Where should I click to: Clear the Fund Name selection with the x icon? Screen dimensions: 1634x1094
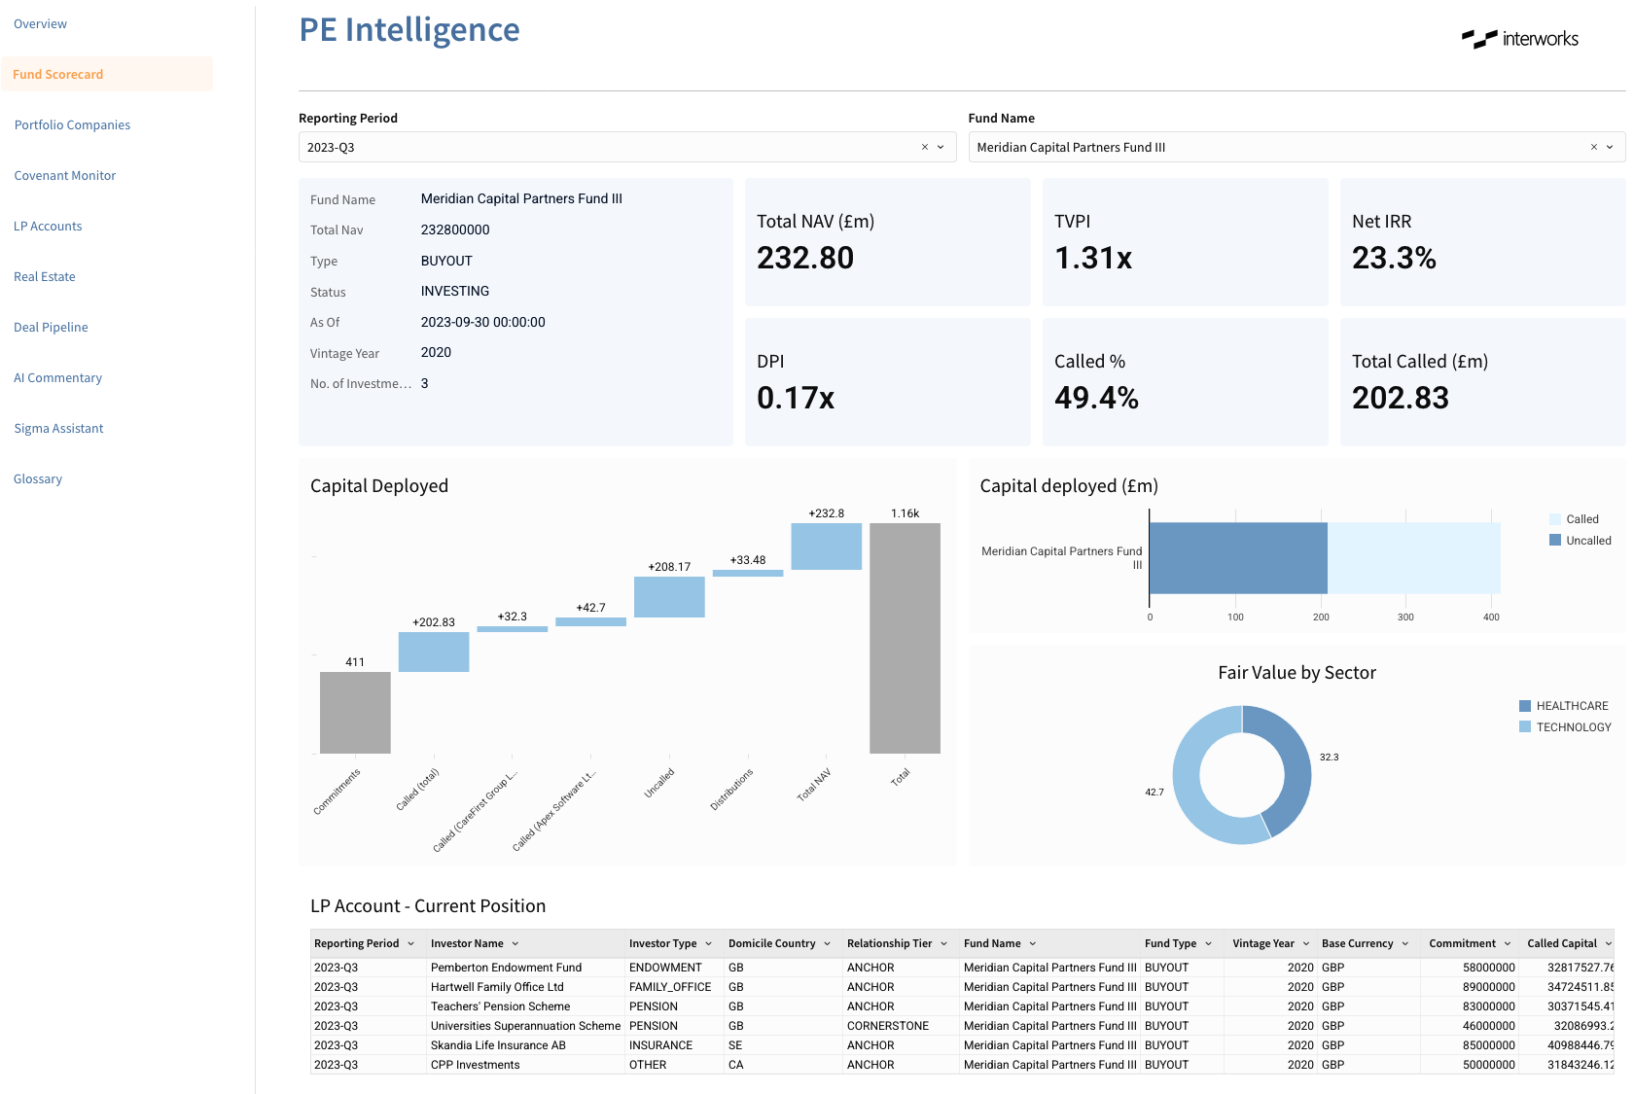tap(1594, 147)
